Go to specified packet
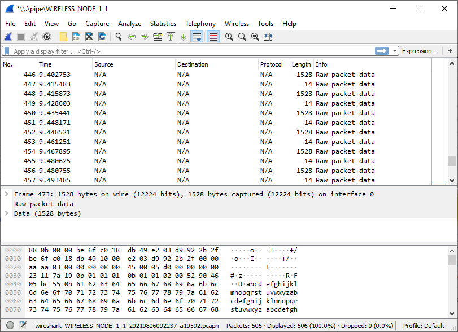 [x=158, y=37]
